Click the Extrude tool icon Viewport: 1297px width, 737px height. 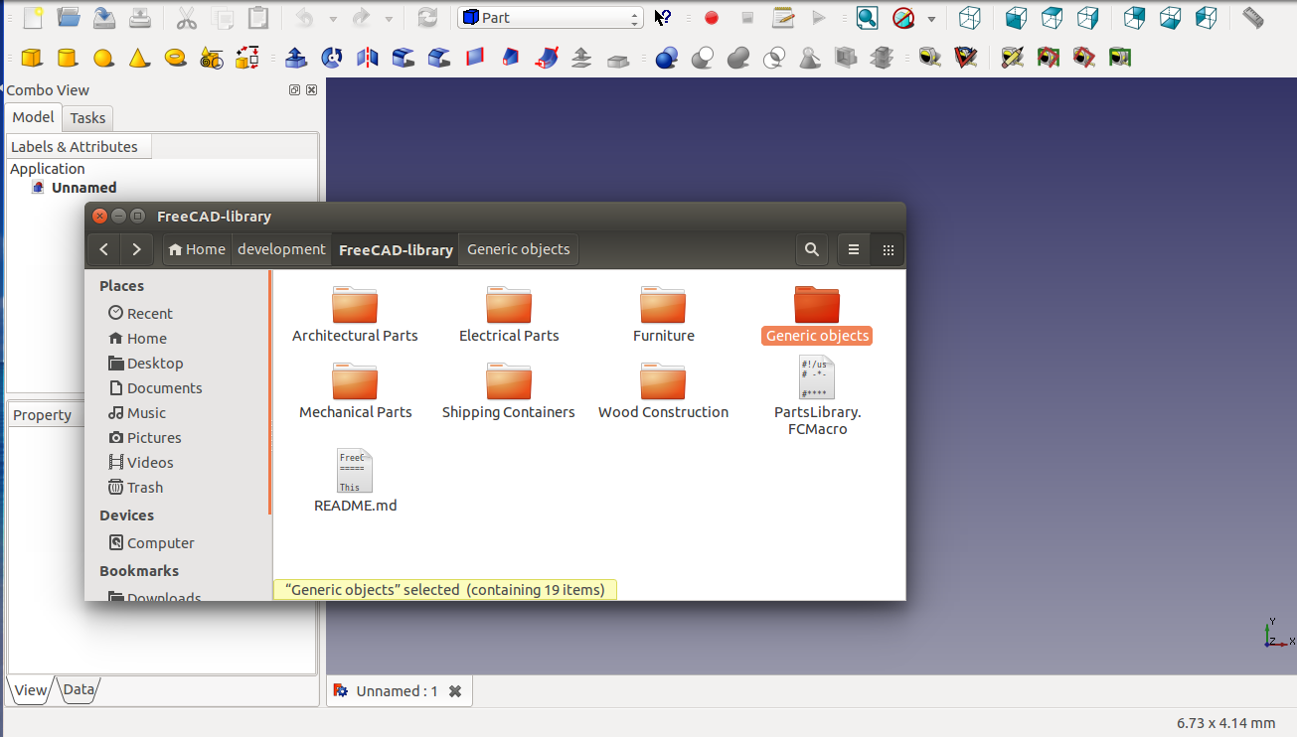295,58
